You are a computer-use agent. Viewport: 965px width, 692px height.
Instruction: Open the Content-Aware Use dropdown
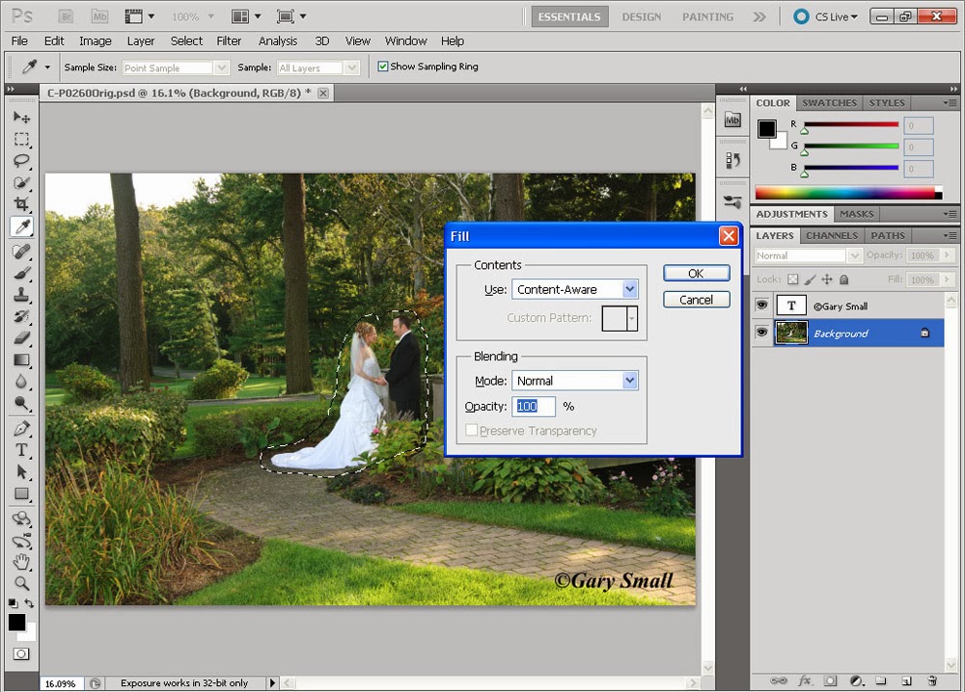coord(630,289)
